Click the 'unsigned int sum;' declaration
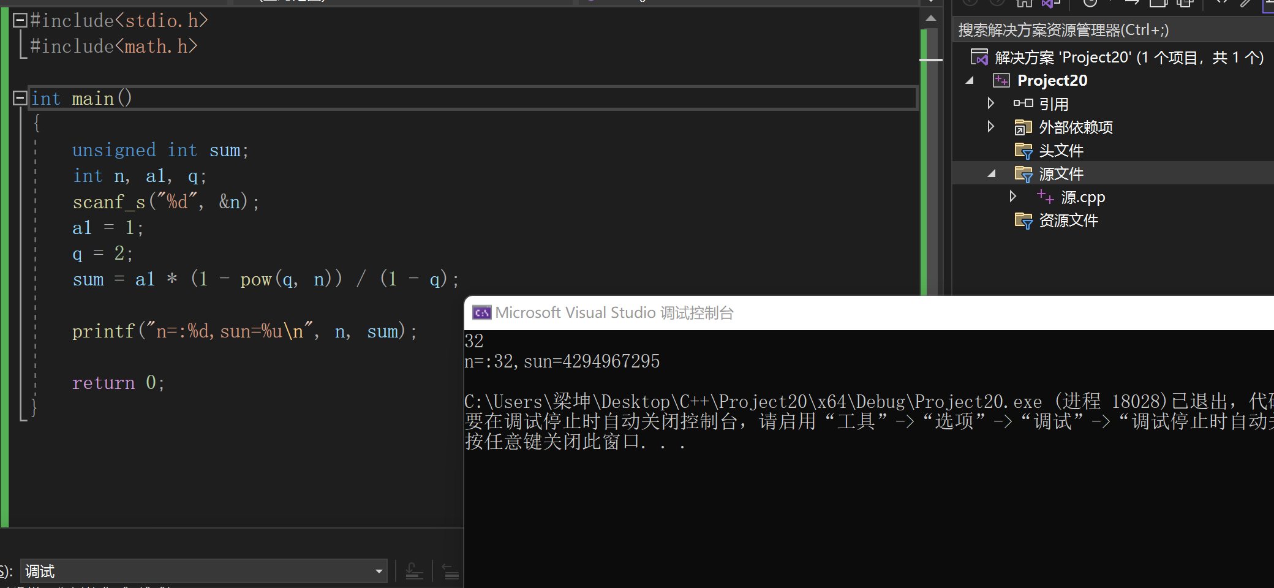Image resolution: width=1274 pixels, height=588 pixels. (160, 150)
